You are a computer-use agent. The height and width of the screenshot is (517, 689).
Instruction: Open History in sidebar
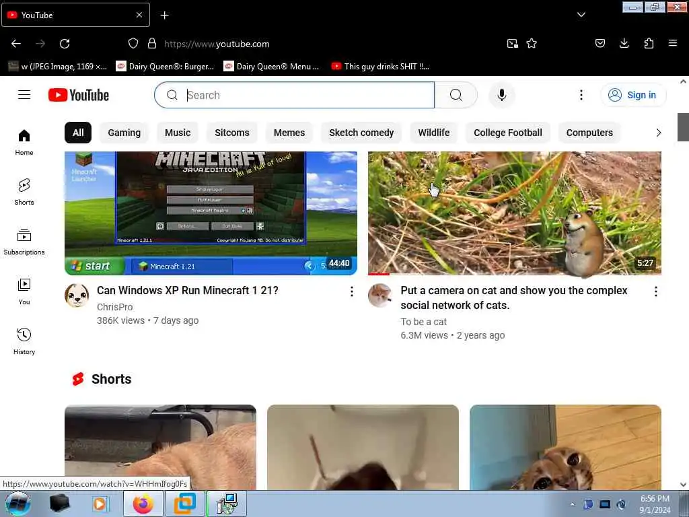24,341
